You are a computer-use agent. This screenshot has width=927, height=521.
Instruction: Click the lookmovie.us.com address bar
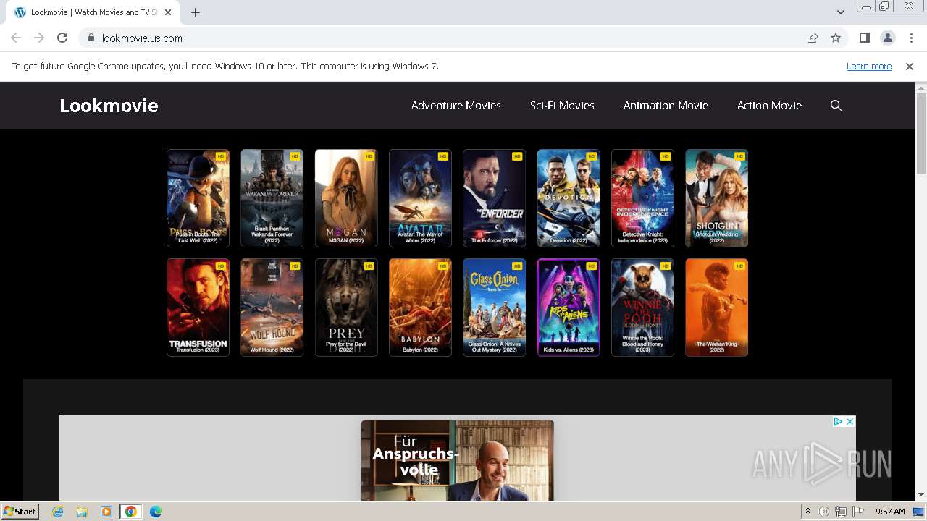pyautogui.click(x=442, y=38)
